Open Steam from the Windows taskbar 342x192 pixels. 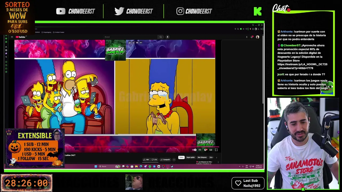coord(172,166)
